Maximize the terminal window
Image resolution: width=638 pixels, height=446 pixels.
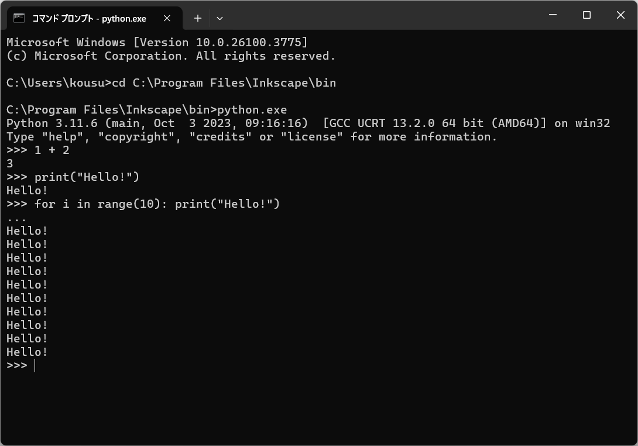coord(586,15)
